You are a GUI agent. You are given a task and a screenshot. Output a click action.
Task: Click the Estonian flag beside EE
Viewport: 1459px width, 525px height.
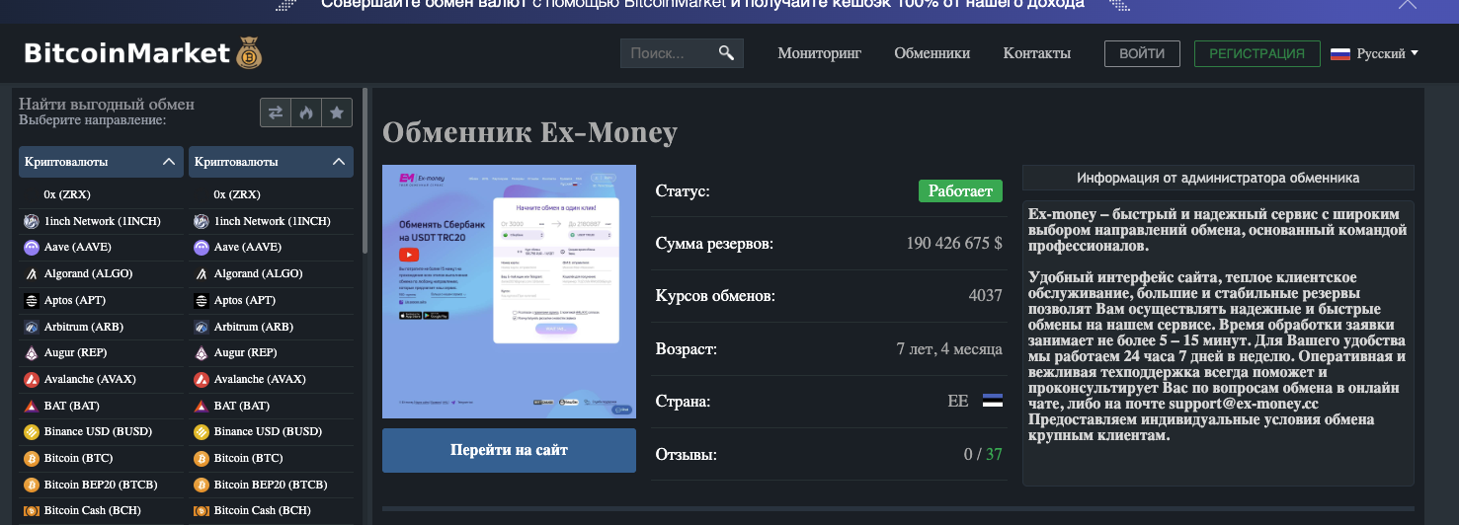click(x=993, y=402)
